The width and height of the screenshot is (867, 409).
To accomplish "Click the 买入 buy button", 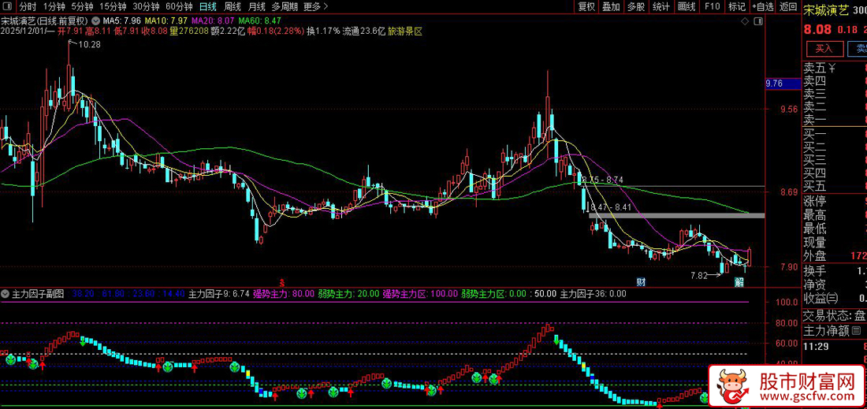I will [821, 49].
